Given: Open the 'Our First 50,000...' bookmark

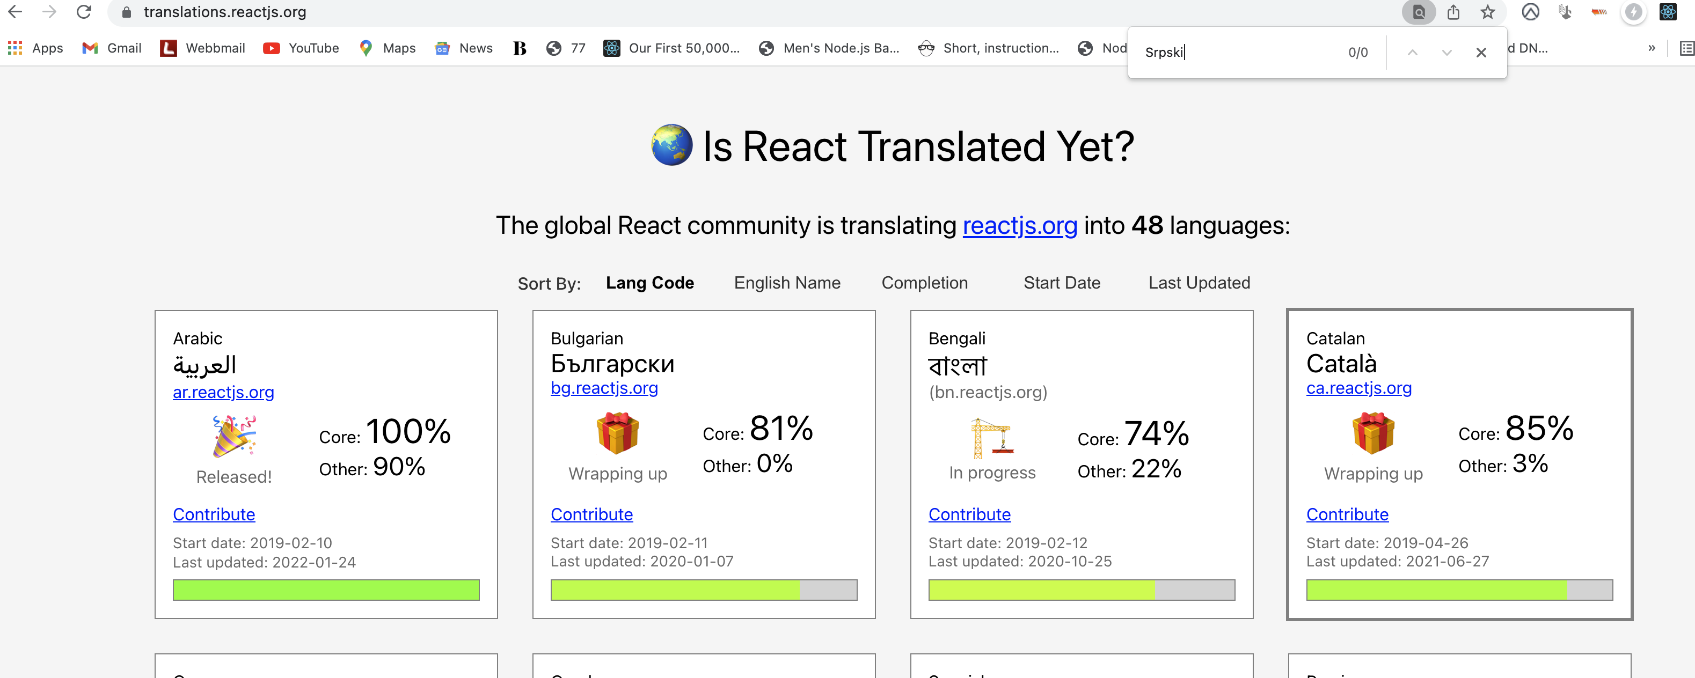Looking at the screenshot, I should tap(672, 48).
